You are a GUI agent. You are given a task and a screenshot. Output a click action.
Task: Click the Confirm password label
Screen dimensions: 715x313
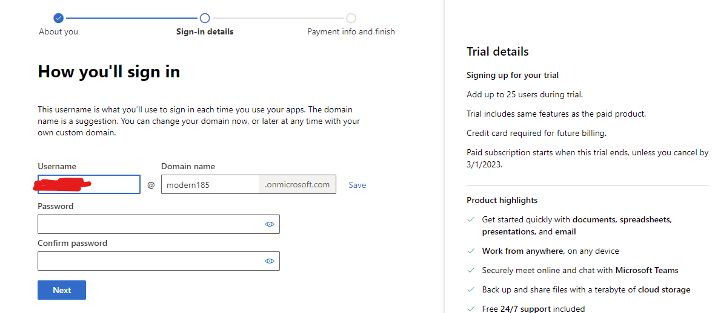pos(73,243)
